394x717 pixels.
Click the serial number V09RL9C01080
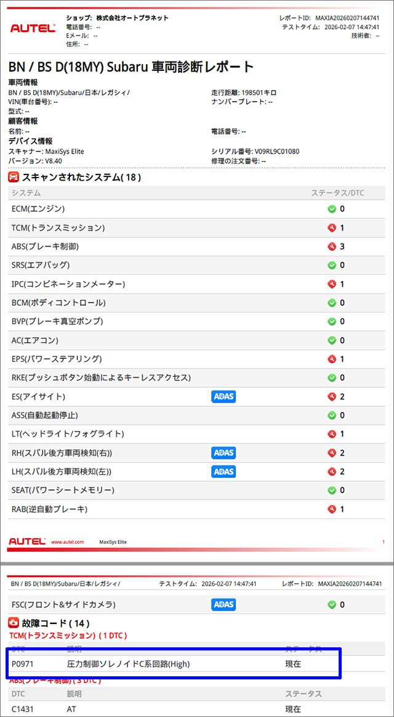click(x=277, y=152)
